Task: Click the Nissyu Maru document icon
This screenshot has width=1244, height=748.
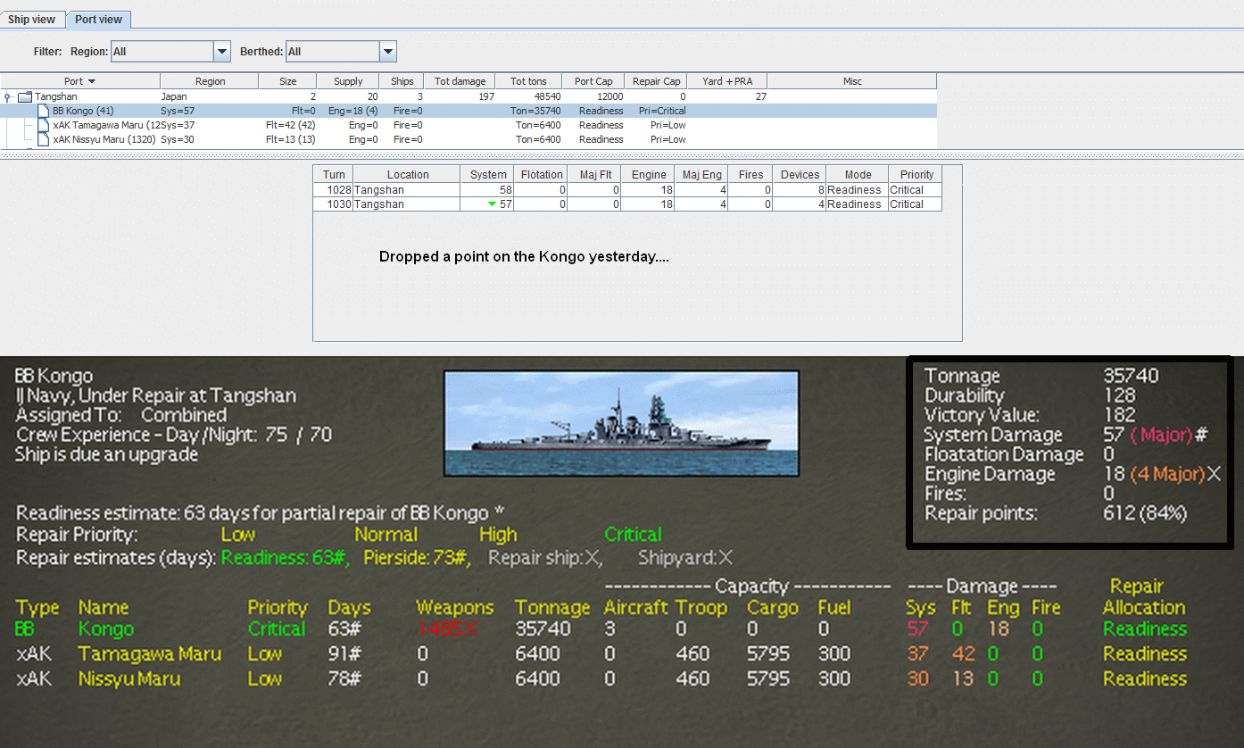Action: (44, 139)
